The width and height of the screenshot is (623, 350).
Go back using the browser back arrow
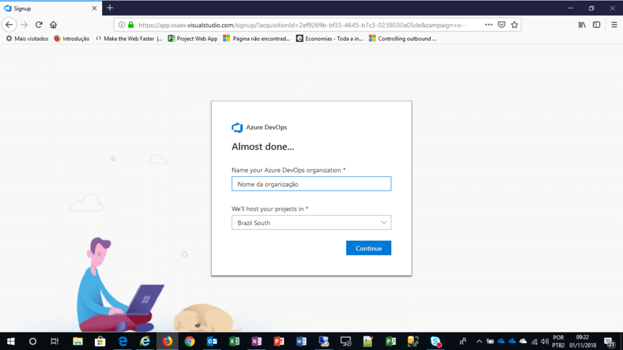9,24
